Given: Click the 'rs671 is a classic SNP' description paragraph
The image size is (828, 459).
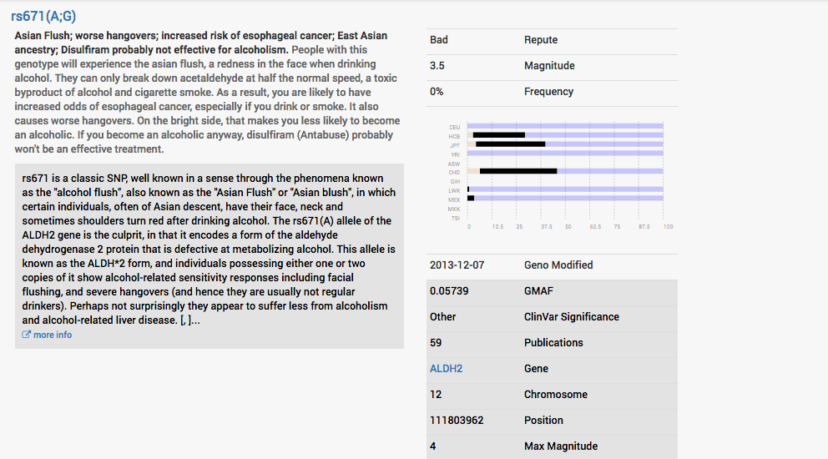Looking at the screenshot, I should (x=210, y=250).
